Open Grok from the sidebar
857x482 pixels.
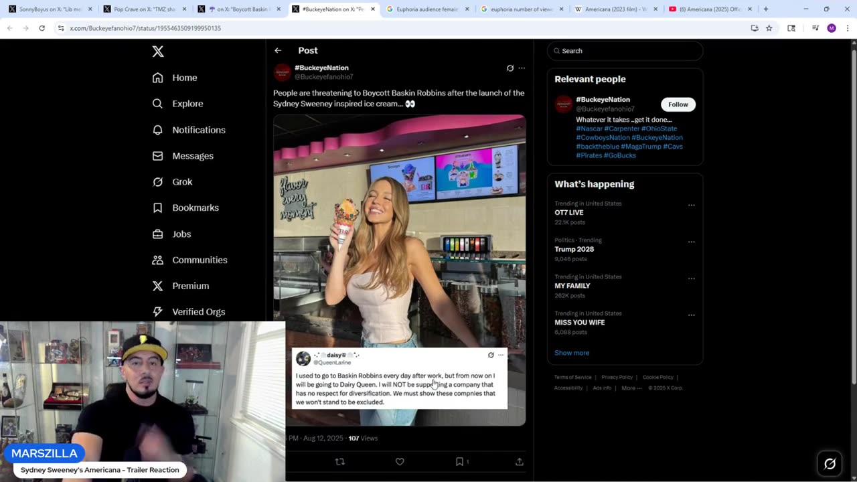pyautogui.click(x=172, y=182)
